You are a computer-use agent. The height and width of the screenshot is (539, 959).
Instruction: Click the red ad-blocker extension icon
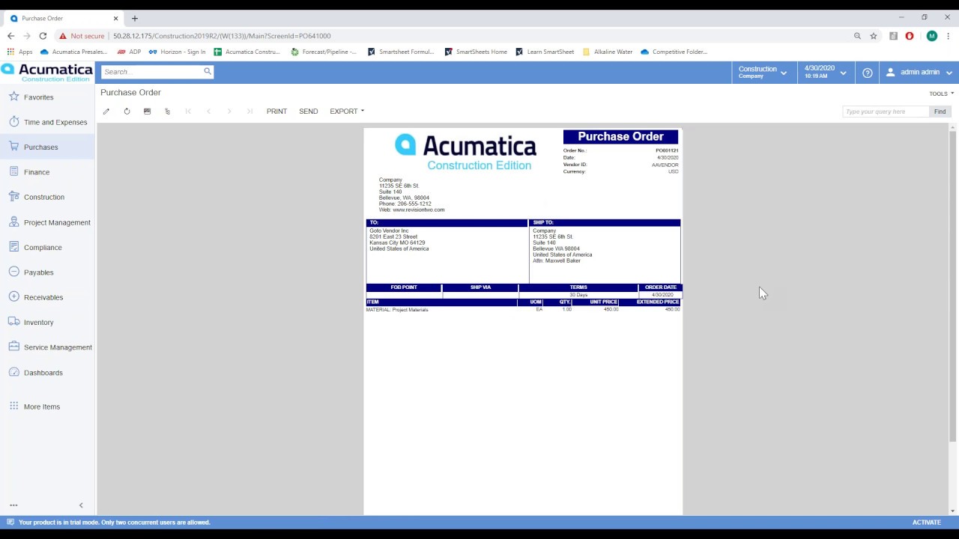point(910,36)
